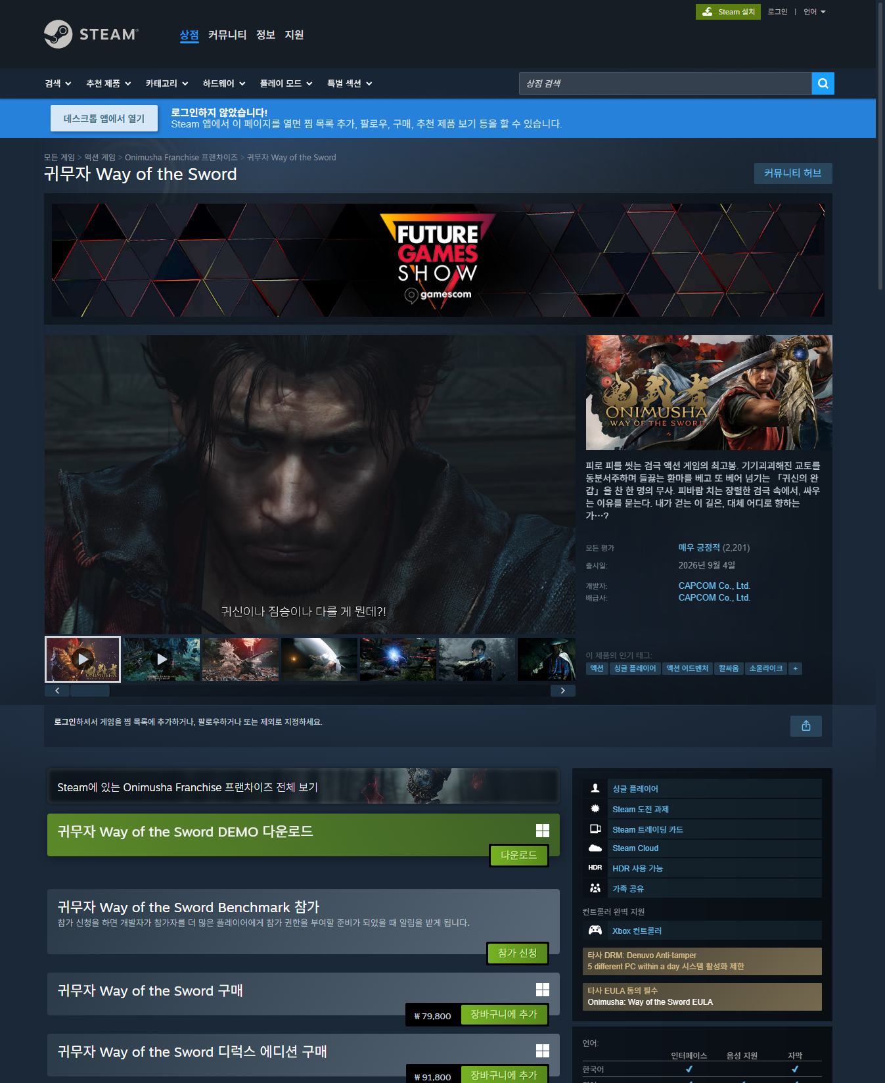885x1083 pixels.
Task: Open the 하드웨어 dropdown menu
Action: click(224, 83)
